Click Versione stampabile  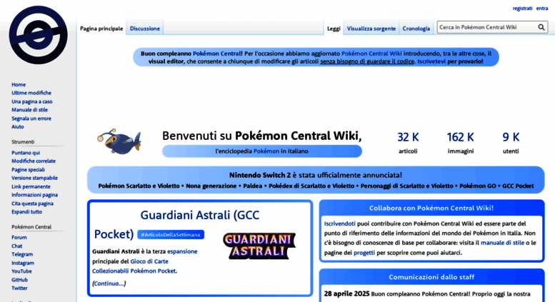(x=34, y=178)
